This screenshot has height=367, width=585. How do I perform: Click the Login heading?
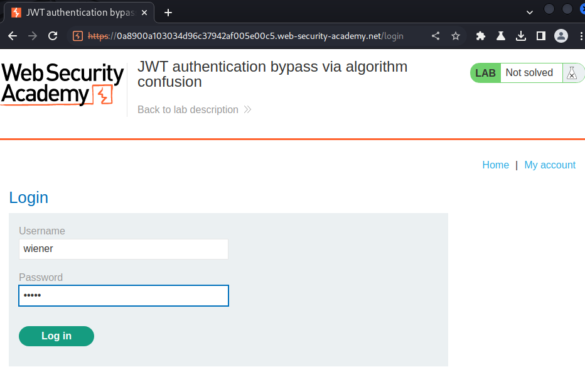pyautogui.click(x=29, y=197)
